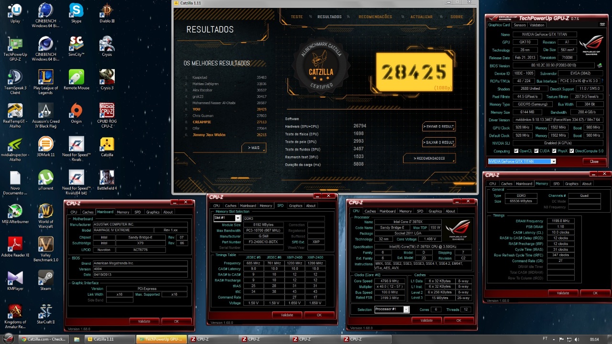
Task: Open Steam from the desktop
Action: tap(46, 281)
